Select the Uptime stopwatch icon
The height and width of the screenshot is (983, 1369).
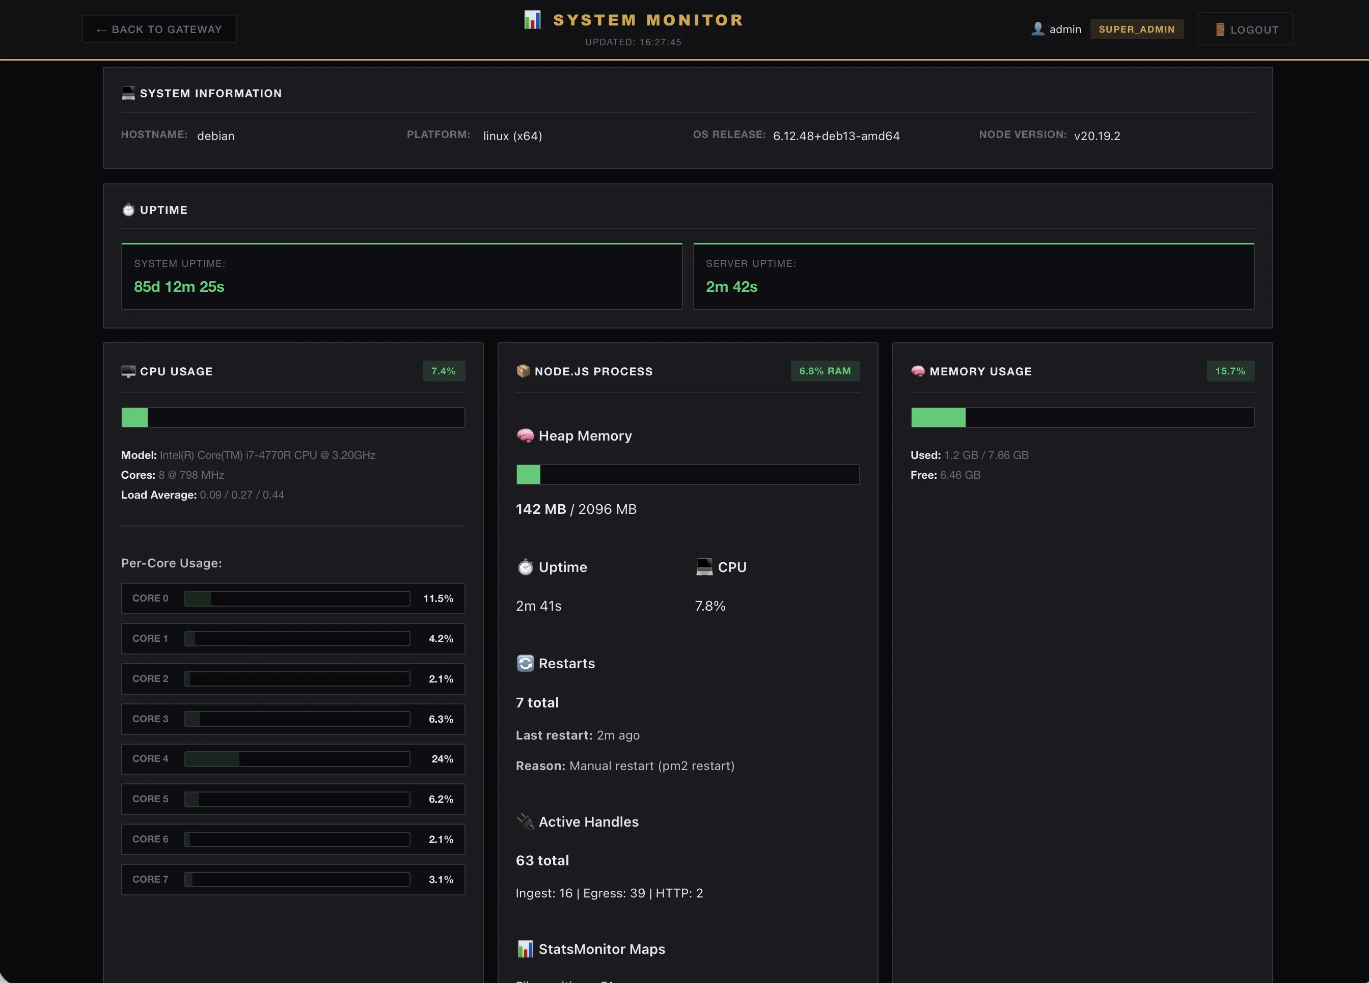(128, 209)
